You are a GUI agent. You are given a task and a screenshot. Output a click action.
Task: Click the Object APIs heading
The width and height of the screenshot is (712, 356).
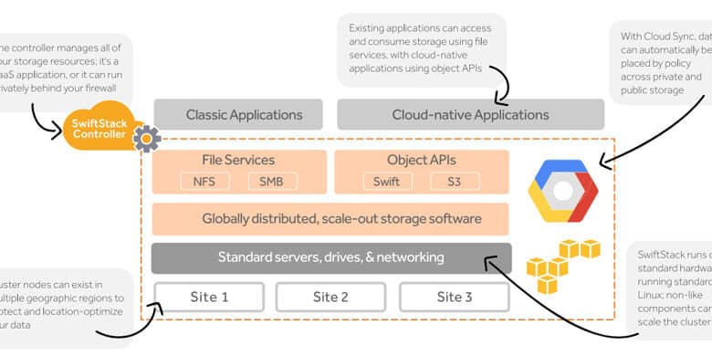tap(422, 160)
